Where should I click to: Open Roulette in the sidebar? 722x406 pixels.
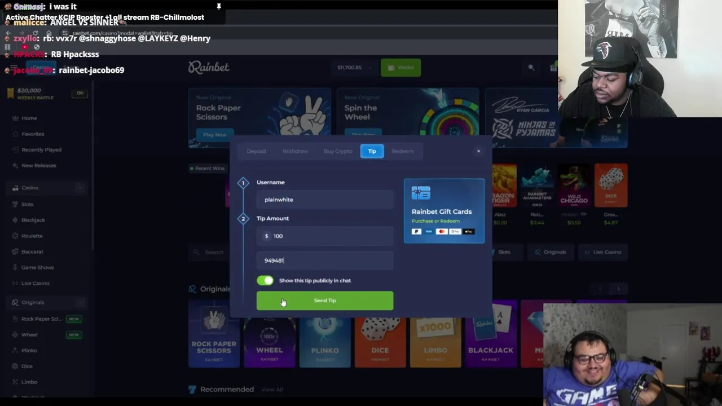point(32,236)
